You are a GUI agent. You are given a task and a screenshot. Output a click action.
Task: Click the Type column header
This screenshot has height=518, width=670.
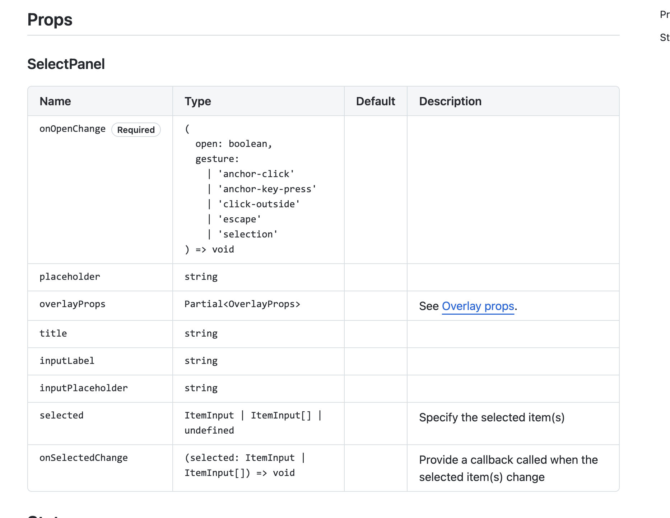click(198, 101)
